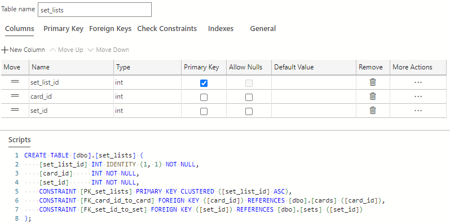The image size is (450, 224).
Task: Open the Indexes tab
Action: pos(220,29)
